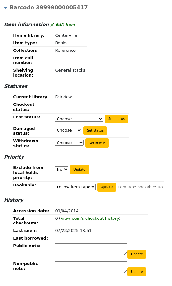
Task: View item's checkout history link
Action: click(x=90, y=218)
